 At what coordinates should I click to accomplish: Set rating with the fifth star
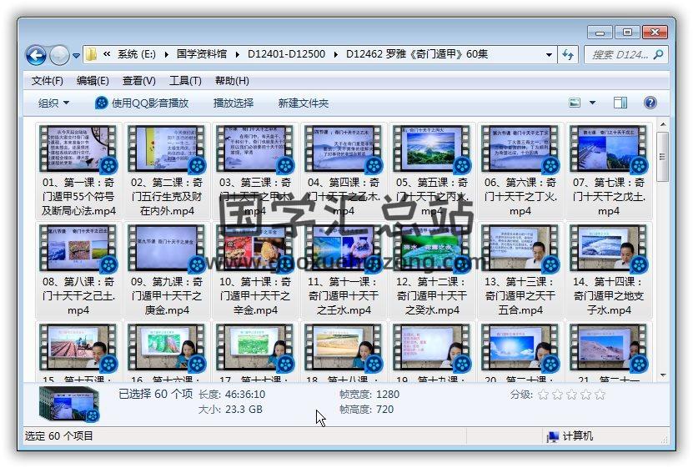pos(600,395)
